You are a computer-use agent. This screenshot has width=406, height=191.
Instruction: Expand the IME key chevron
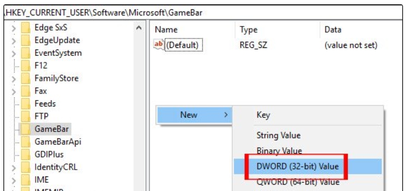click(14, 179)
